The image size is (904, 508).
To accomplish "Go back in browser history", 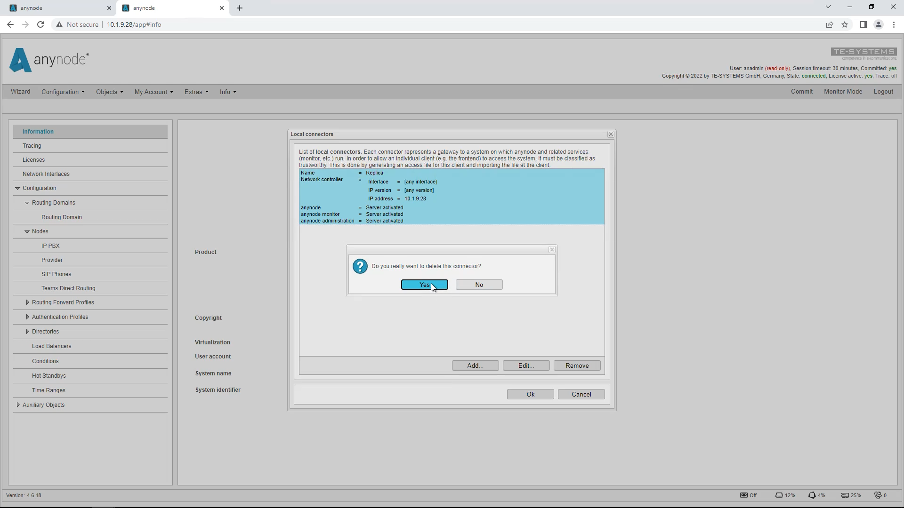I will pos(10,24).
